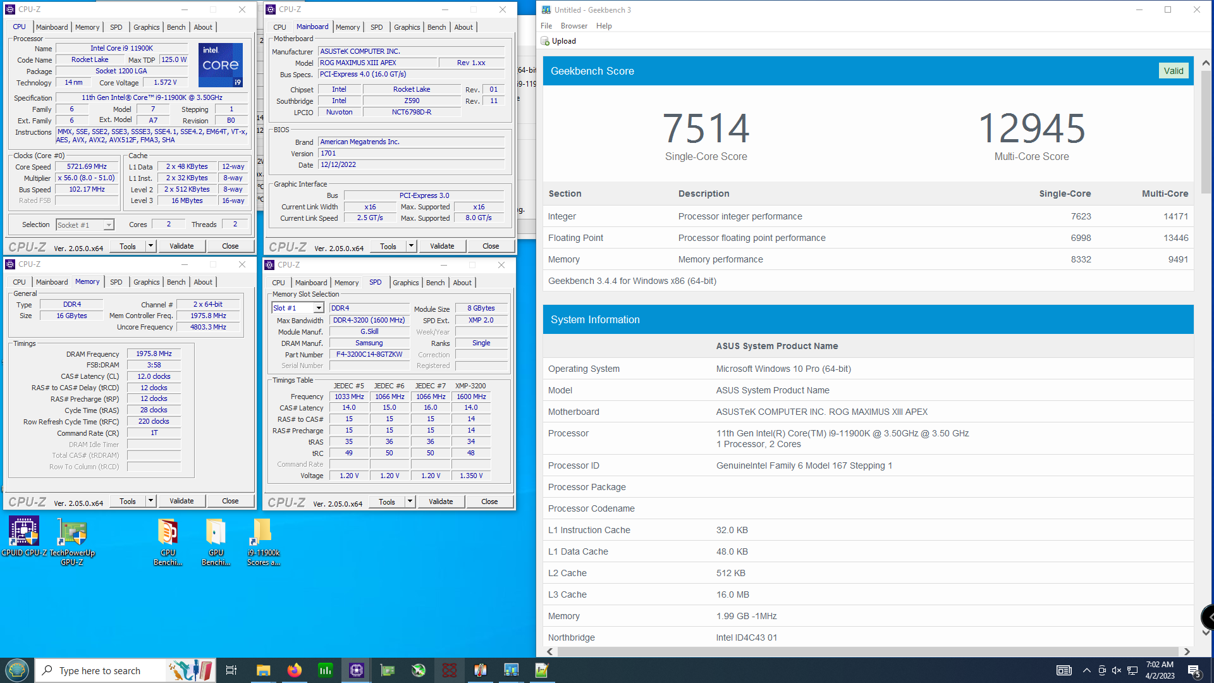Image resolution: width=1214 pixels, height=683 pixels.
Task: Open Tools dropdown arrow in Memory tab window
Action: point(150,501)
